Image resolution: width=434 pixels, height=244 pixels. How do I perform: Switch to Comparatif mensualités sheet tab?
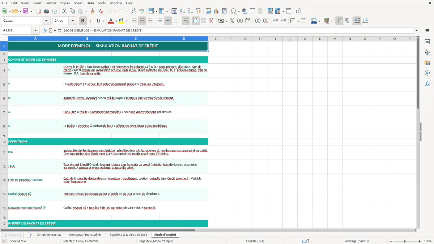pos(85,235)
